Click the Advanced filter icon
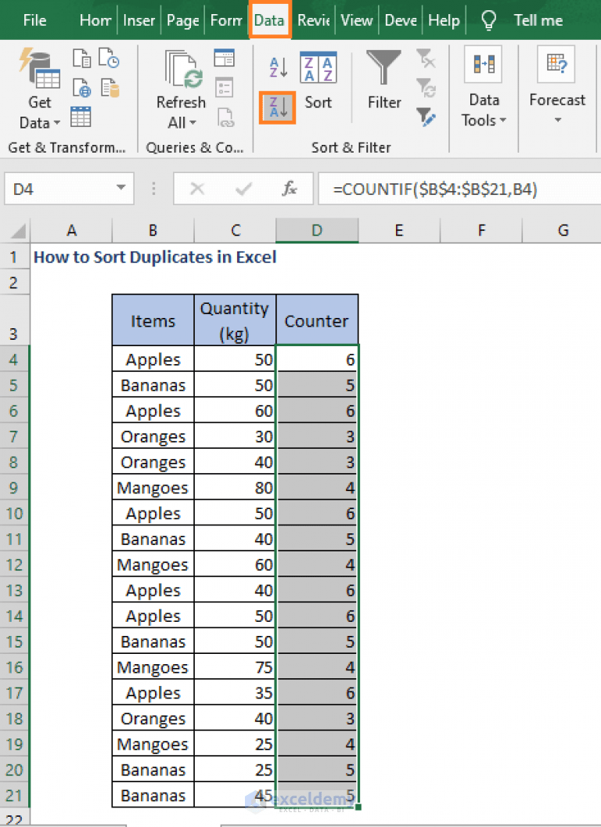This screenshot has width=601, height=827. [427, 117]
